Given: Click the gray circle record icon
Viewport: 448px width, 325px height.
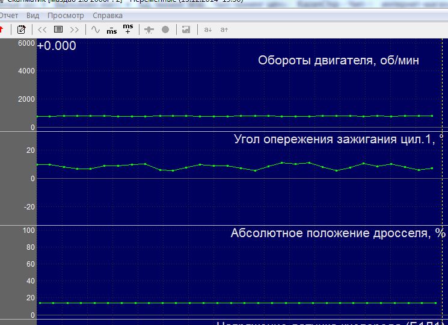Looking at the screenshot, I should point(165,29).
